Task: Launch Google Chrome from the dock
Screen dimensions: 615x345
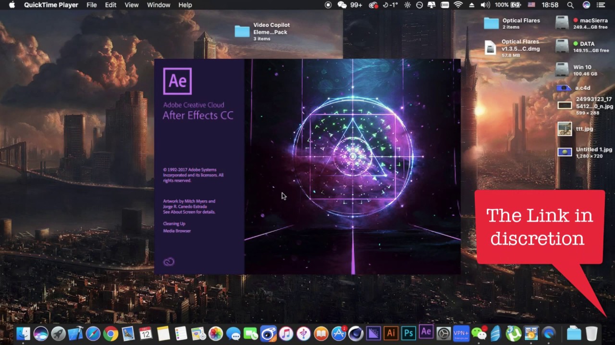Action: [111, 333]
